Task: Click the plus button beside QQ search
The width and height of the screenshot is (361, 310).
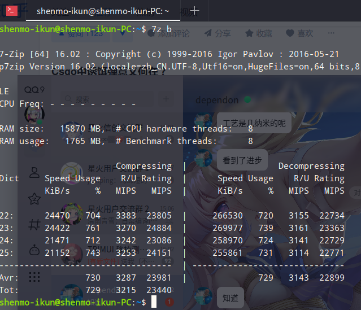Action: 166,99
